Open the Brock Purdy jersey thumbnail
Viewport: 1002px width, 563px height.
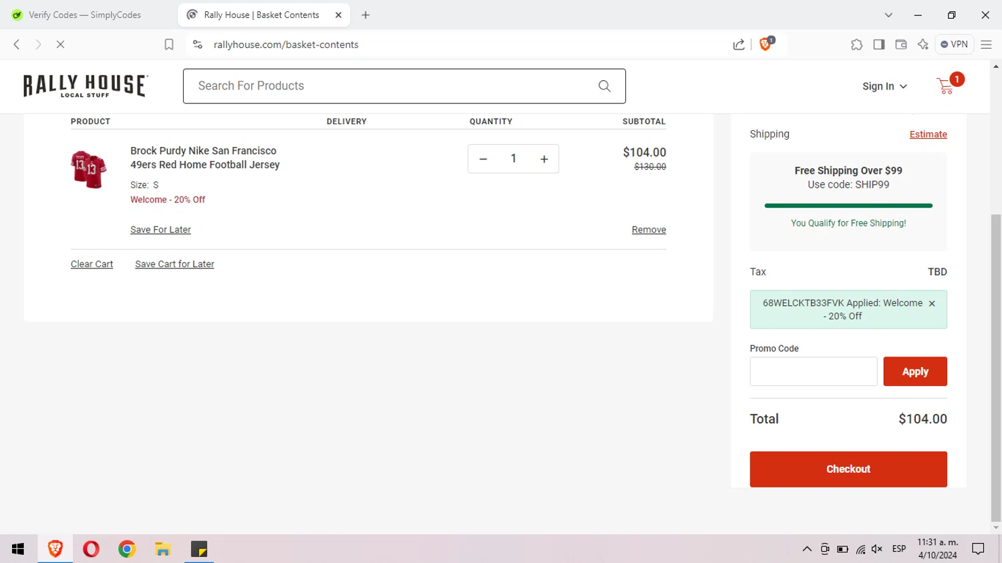[89, 169]
